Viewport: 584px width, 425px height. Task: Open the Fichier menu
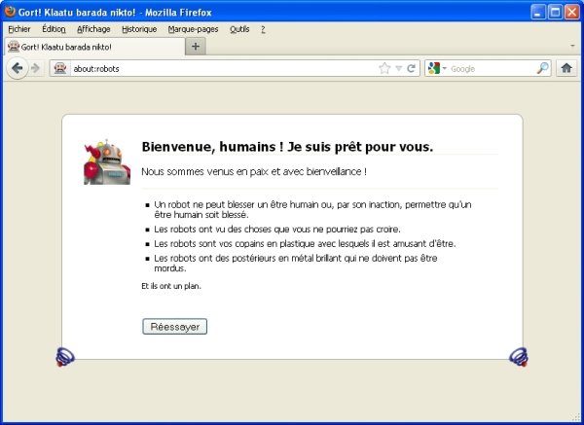pos(19,29)
